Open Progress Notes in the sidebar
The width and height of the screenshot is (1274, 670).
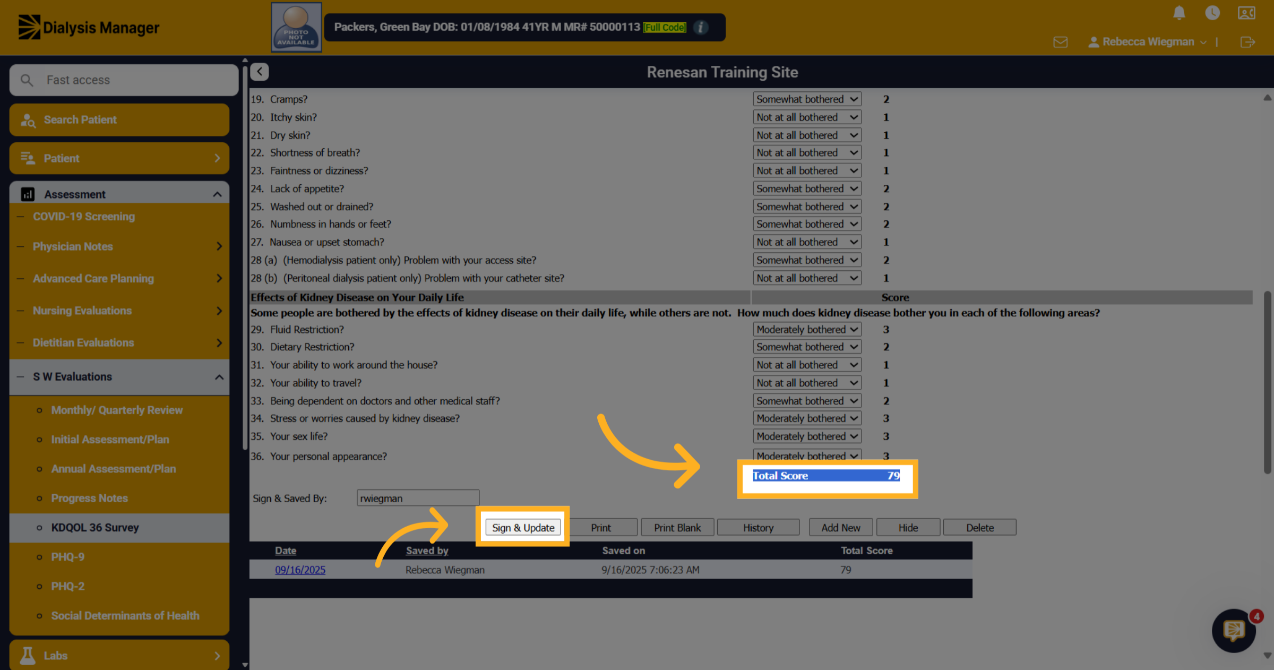click(x=89, y=498)
